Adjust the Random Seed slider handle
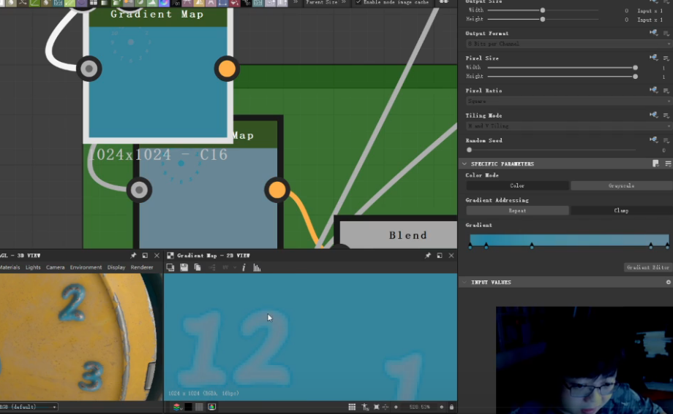This screenshot has height=414, width=673. (x=469, y=150)
